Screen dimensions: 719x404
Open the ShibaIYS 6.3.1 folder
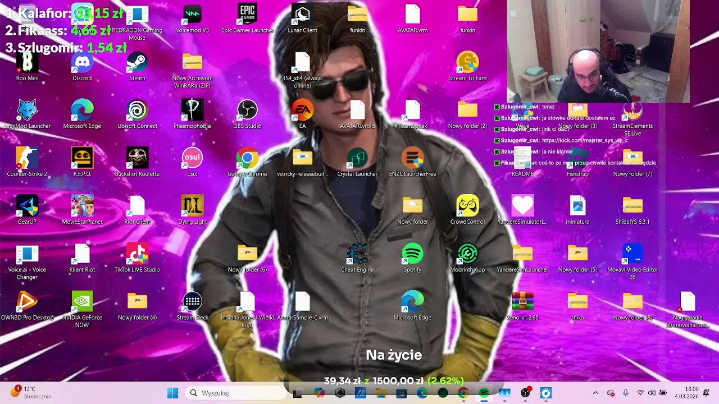(632, 210)
